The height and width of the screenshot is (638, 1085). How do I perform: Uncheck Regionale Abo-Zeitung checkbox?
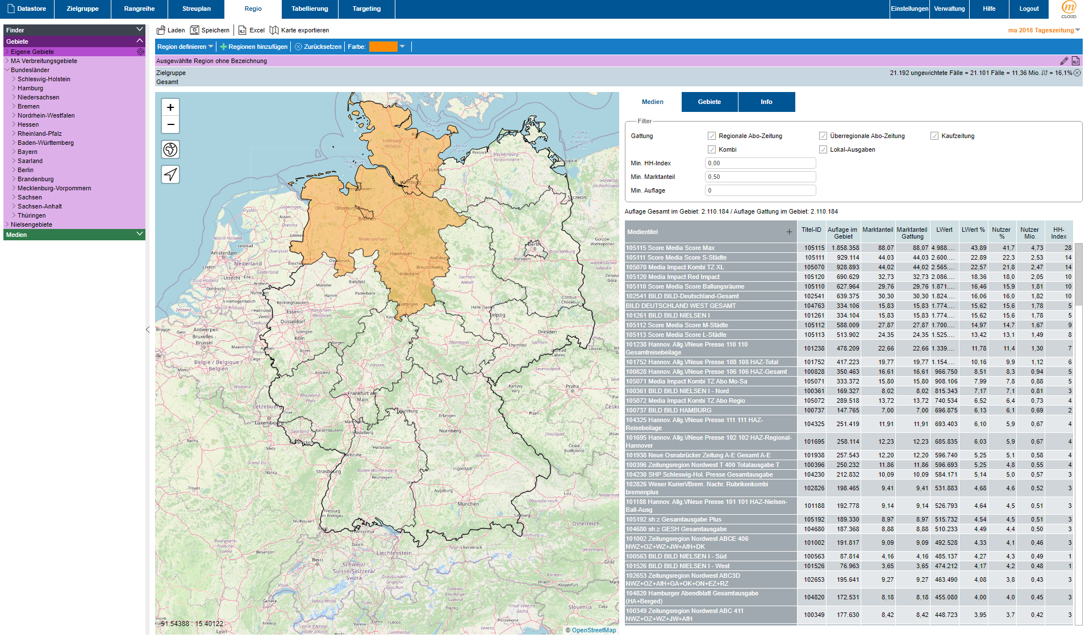click(x=711, y=136)
